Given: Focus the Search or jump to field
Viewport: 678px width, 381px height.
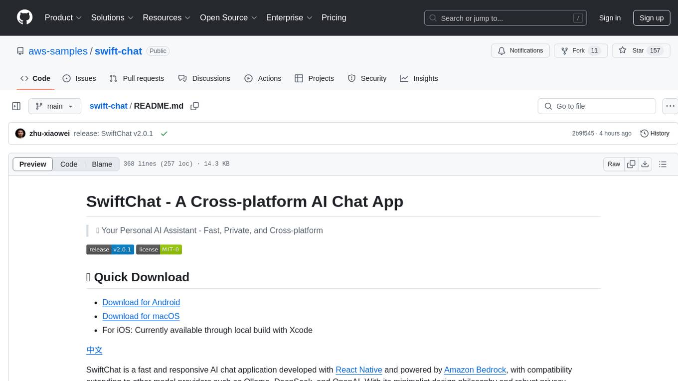Looking at the screenshot, I should [x=505, y=18].
